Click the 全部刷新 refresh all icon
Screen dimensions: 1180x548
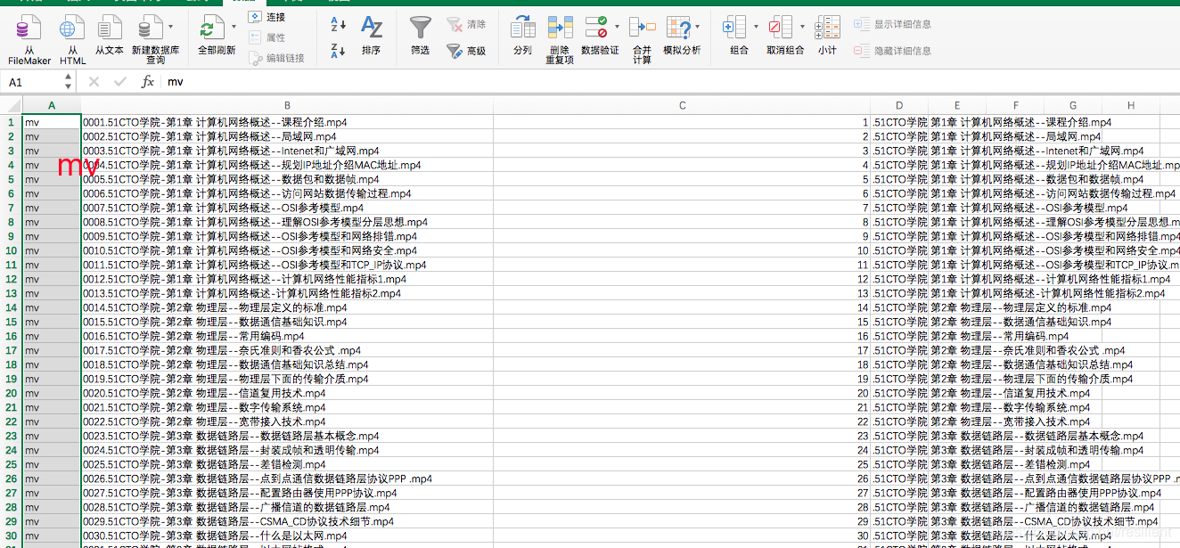212,27
